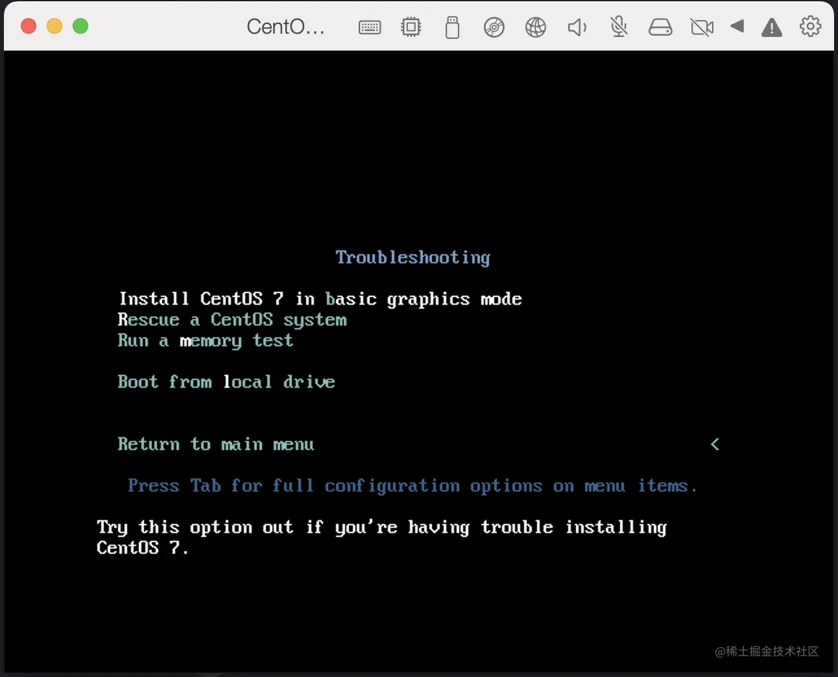Image resolution: width=838 pixels, height=677 pixels.
Task: Open the settings gear icon
Action: tap(811, 27)
